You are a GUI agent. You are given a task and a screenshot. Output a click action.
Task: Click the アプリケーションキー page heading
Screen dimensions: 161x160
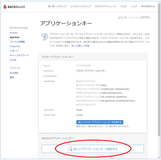66,23
